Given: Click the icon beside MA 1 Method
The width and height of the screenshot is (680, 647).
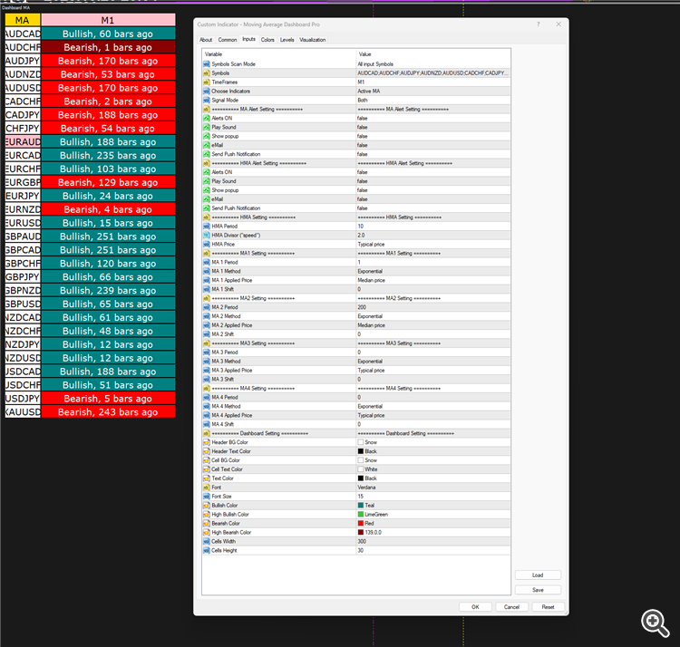Looking at the screenshot, I should point(207,271).
